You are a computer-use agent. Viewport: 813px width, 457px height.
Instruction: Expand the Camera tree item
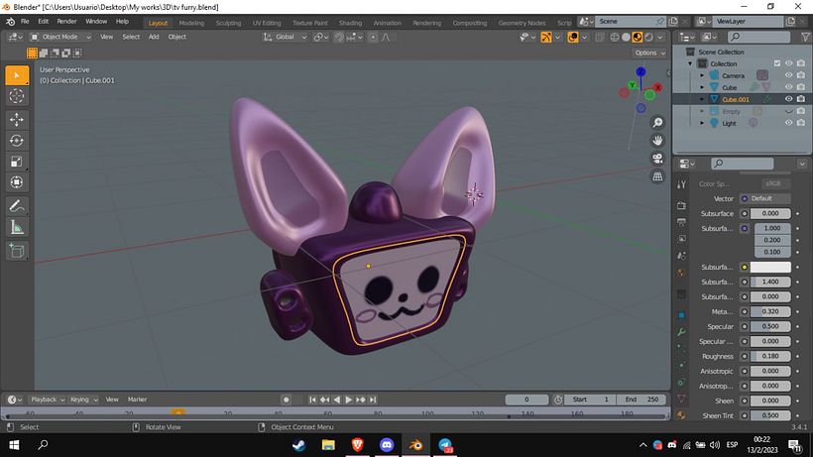point(702,75)
